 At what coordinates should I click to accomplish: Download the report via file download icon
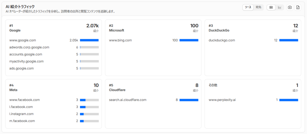(x=298, y=7)
